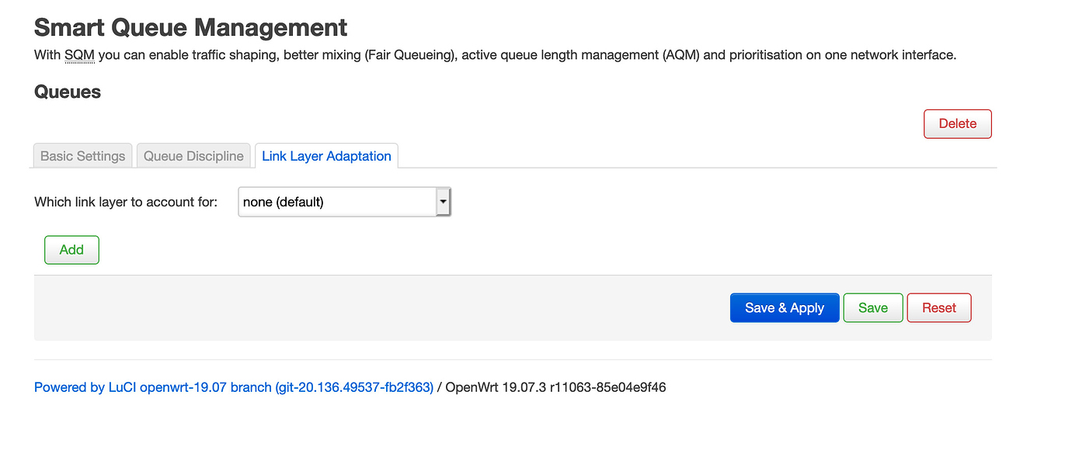Open the Queue Discipline tab

point(193,155)
